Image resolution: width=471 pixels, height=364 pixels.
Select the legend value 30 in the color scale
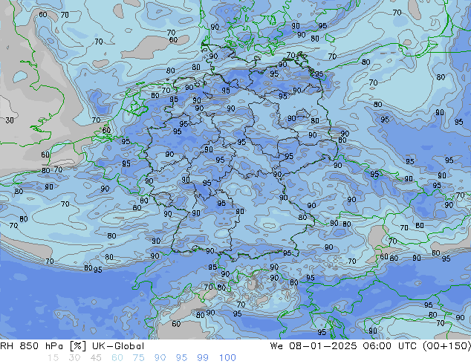tap(74, 358)
